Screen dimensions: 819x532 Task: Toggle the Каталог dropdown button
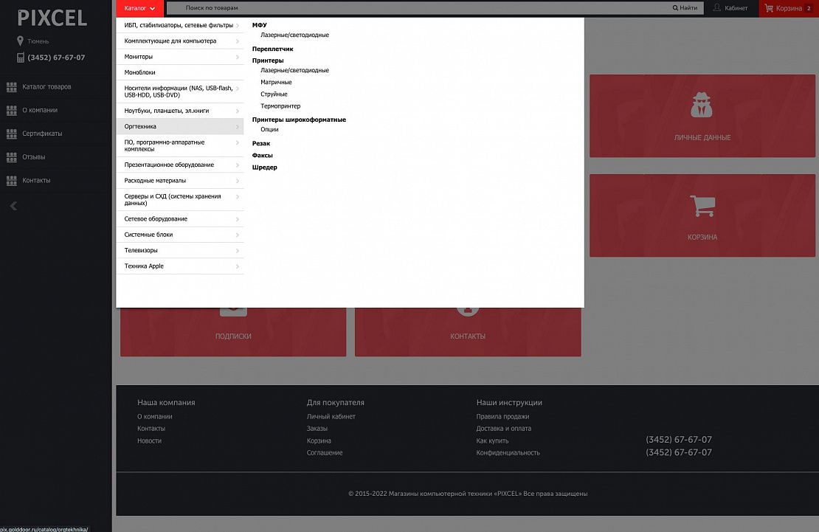coord(139,8)
